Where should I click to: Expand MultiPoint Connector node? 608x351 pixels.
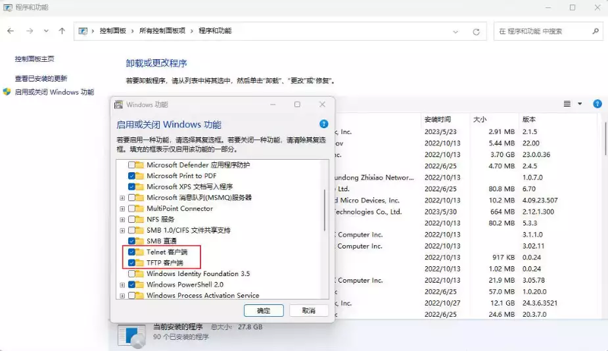pos(122,208)
